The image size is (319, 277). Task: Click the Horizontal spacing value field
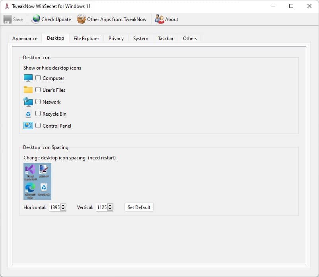55,207
